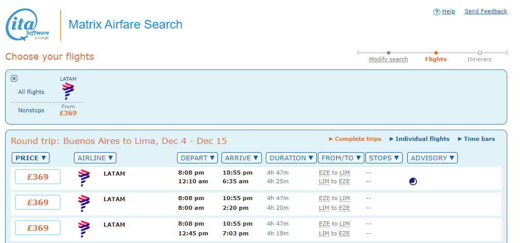The image size is (520, 243).
Task: Click the 6:35 am arrival time
Action: tap(235, 182)
